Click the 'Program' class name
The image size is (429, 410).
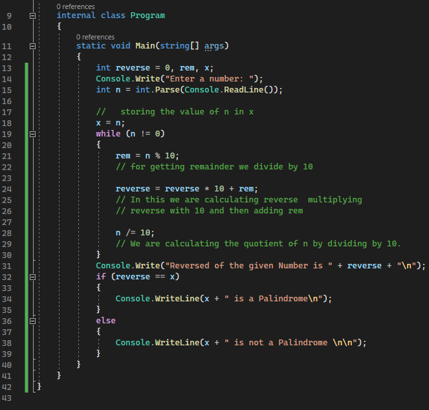[x=148, y=16]
